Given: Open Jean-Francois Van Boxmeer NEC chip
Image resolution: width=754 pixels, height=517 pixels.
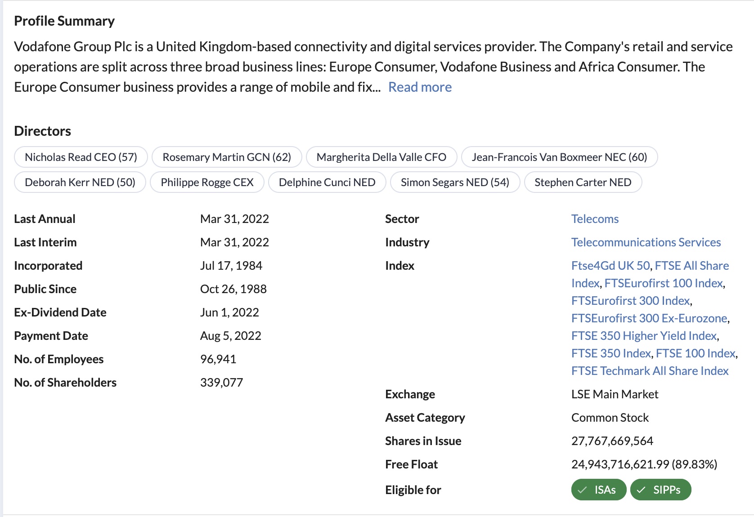Looking at the screenshot, I should pyautogui.click(x=559, y=157).
